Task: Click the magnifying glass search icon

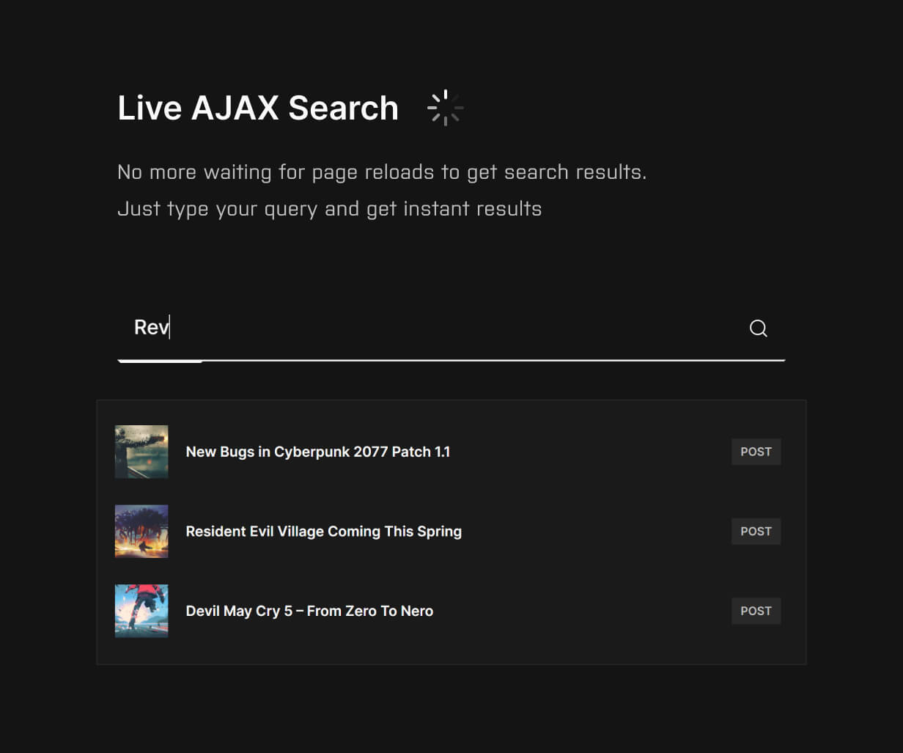Action: pos(759,328)
